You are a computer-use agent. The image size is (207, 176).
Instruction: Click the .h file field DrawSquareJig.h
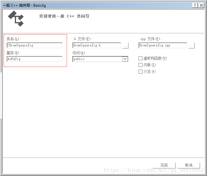(x=97, y=45)
